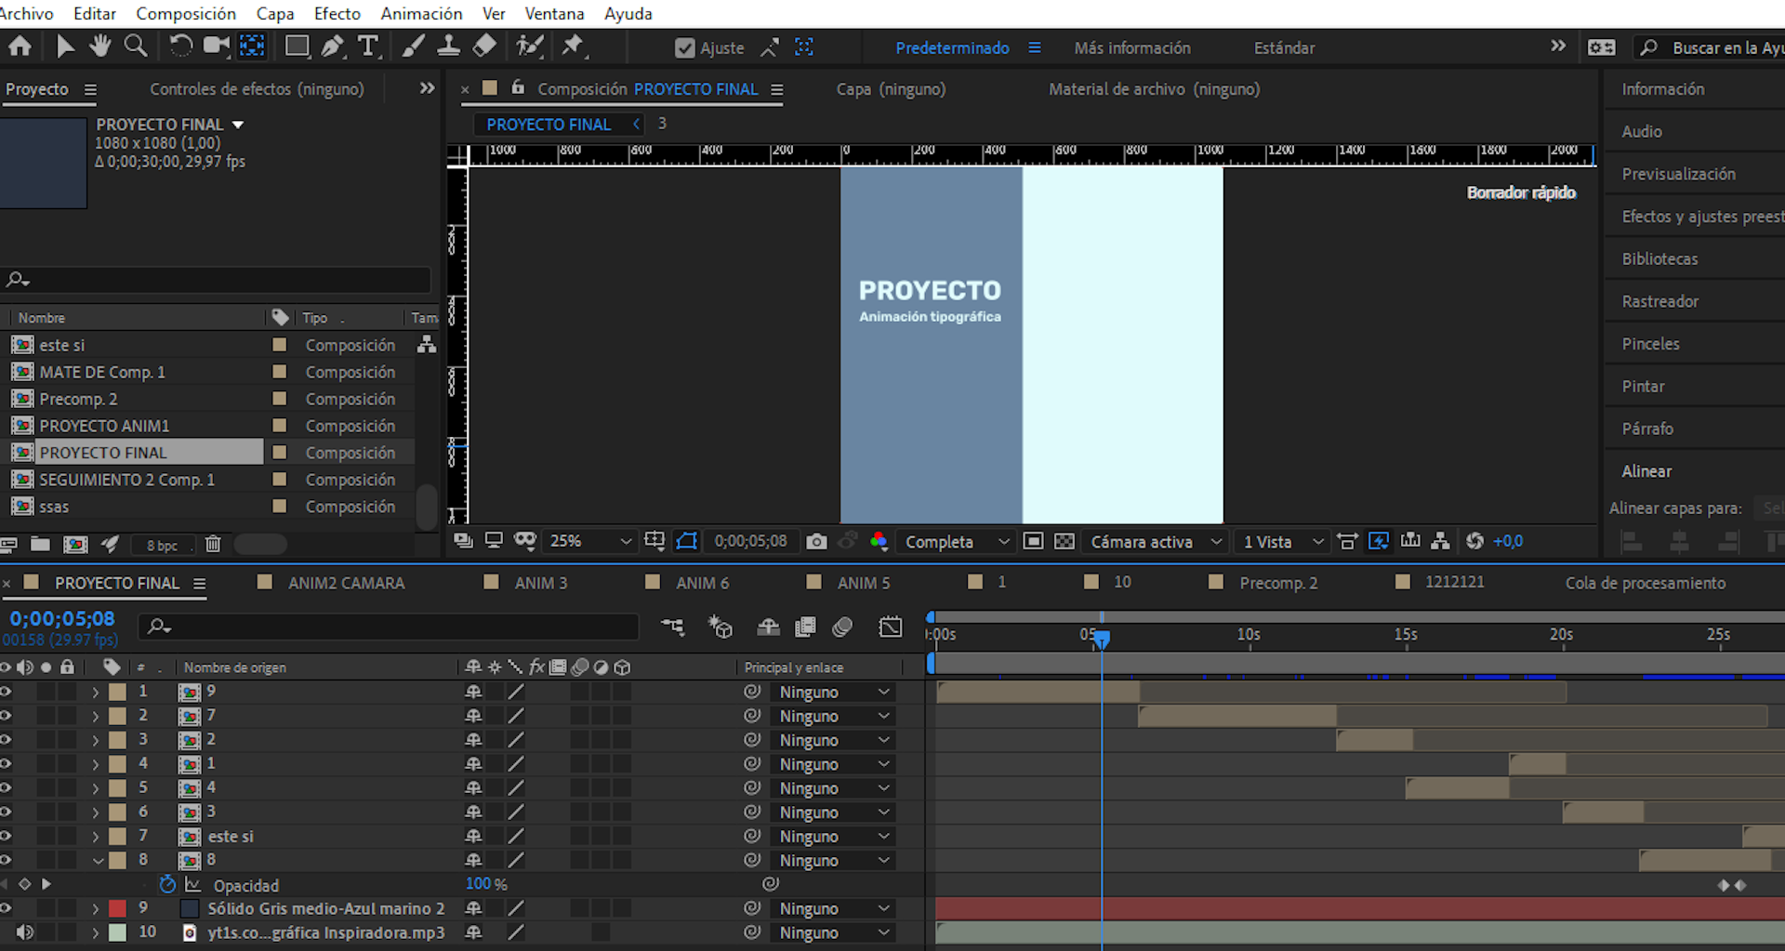Select the Precomp. 2 item in Project
This screenshot has height=951, width=1785.
(78, 399)
